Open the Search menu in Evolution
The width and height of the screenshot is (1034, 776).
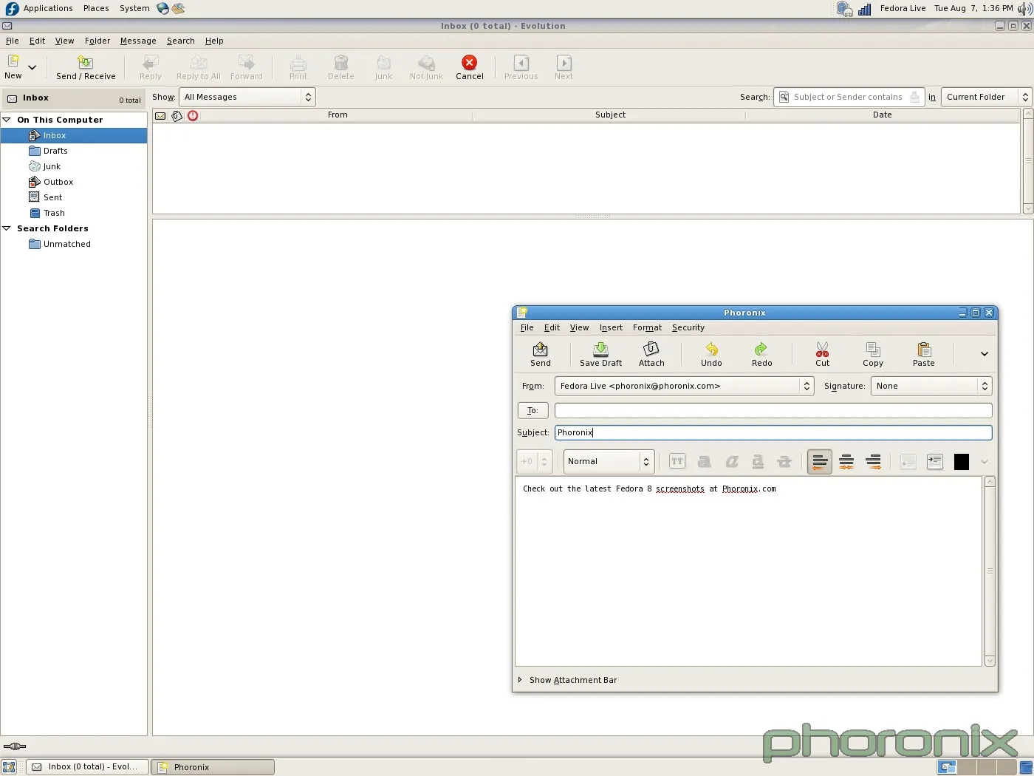pos(181,41)
